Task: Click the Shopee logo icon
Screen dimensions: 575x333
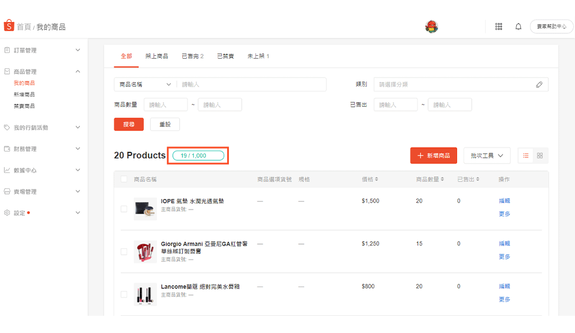Action: click(x=9, y=26)
